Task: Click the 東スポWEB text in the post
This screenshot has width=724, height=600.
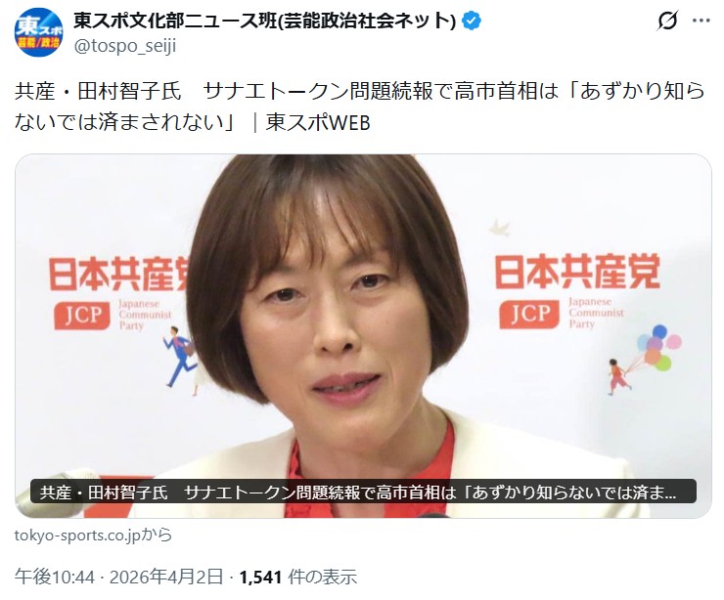Action: [318, 123]
